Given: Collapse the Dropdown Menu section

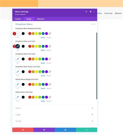Looking at the screenshot, I should (92, 24).
